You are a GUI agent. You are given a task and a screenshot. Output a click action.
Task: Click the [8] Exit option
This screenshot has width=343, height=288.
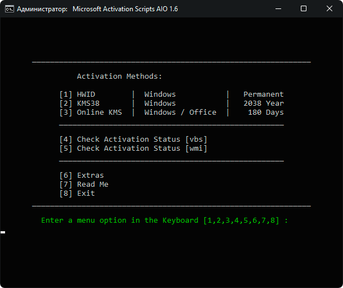coord(77,193)
